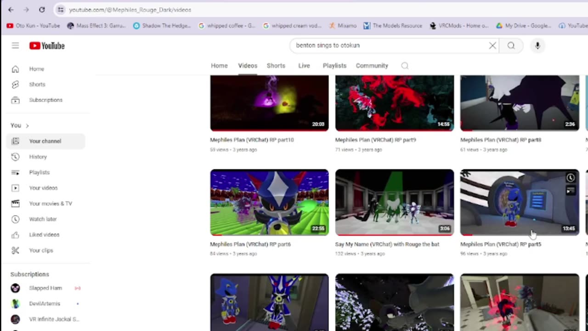The height and width of the screenshot is (331, 588).
Task: Click the browser forward arrow
Action: pos(26,10)
